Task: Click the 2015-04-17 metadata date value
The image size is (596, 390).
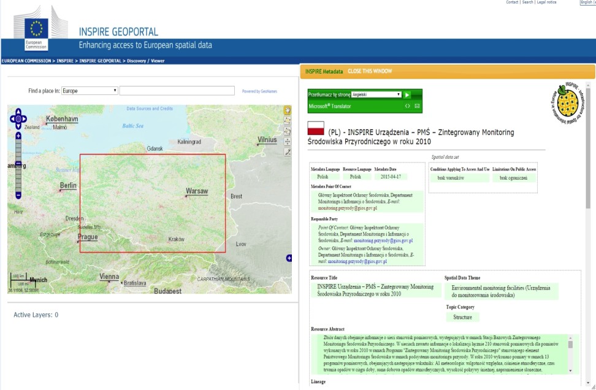Action: coord(391,177)
